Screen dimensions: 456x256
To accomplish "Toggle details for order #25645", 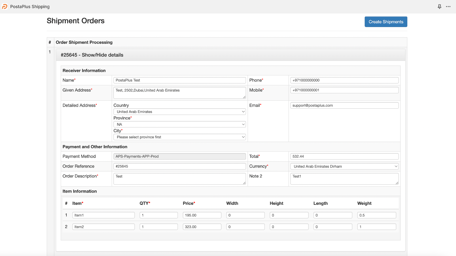I will (92, 55).
